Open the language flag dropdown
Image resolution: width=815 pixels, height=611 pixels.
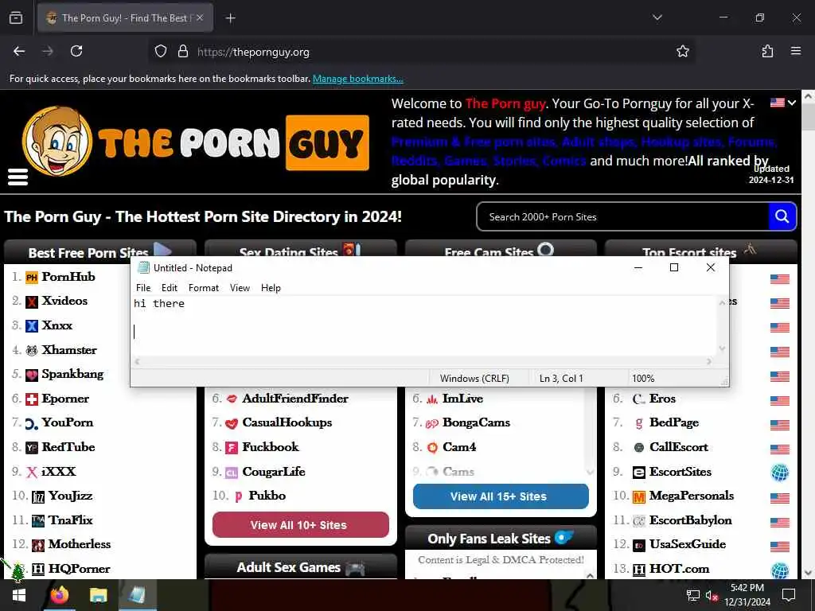[783, 103]
